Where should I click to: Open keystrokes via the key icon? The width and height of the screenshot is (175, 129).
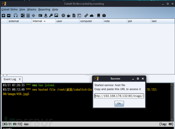[51, 15]
